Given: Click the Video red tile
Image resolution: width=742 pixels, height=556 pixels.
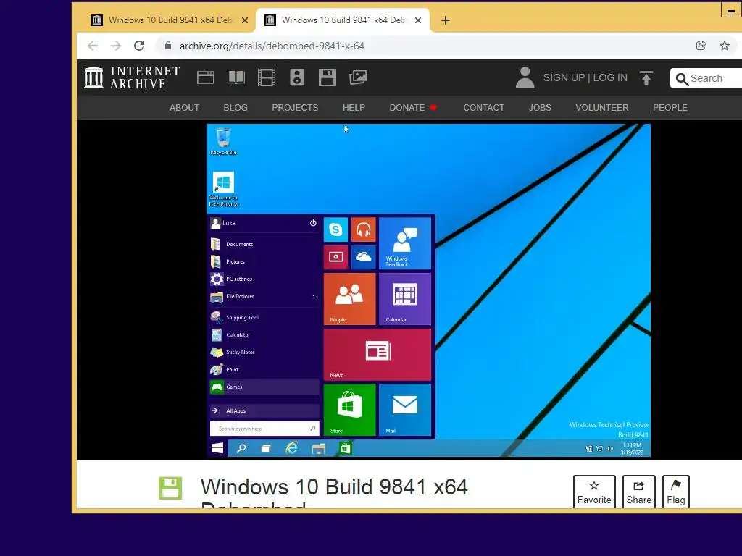Looking at the screenshot, I should 335,257.
